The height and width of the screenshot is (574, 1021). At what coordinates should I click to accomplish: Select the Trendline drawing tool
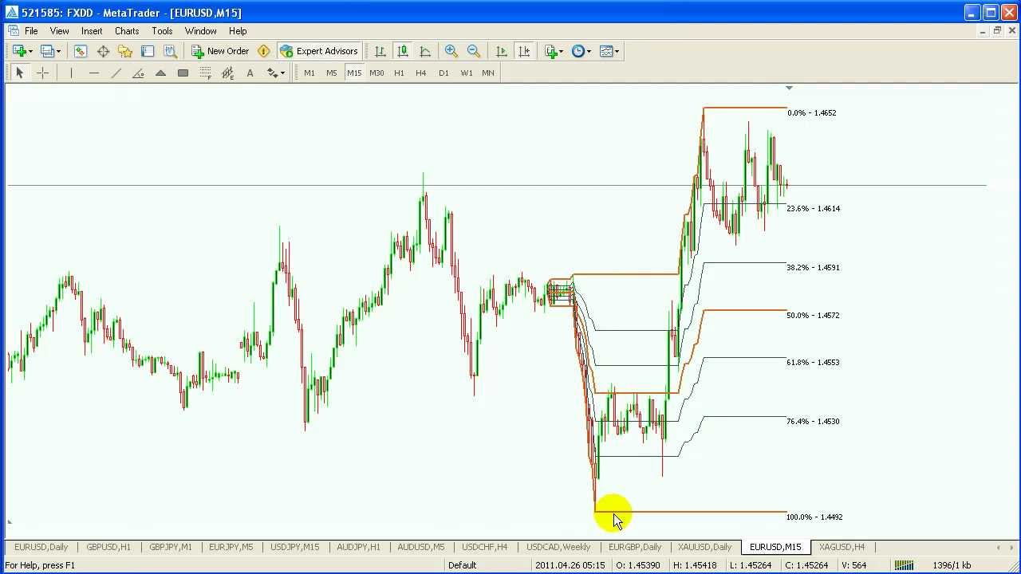tap(116, 73)
